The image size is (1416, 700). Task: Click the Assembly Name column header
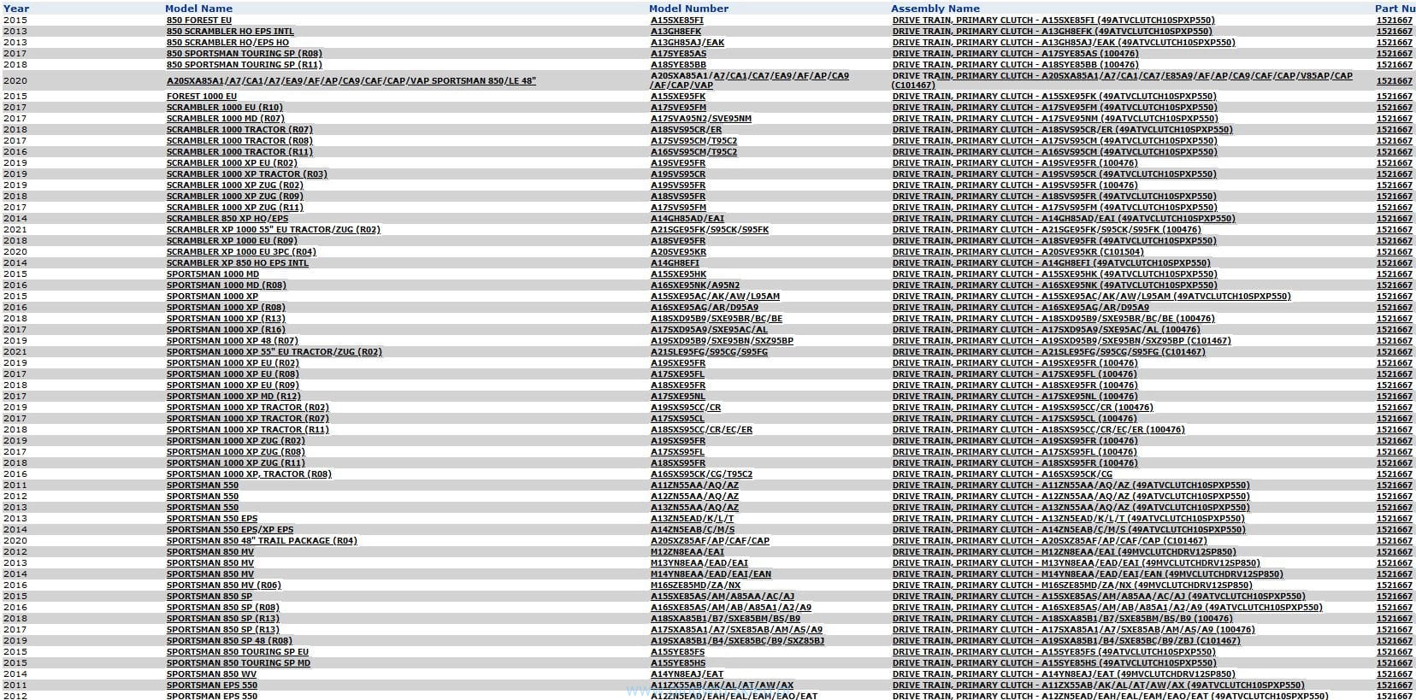click(x=935, y=9)
